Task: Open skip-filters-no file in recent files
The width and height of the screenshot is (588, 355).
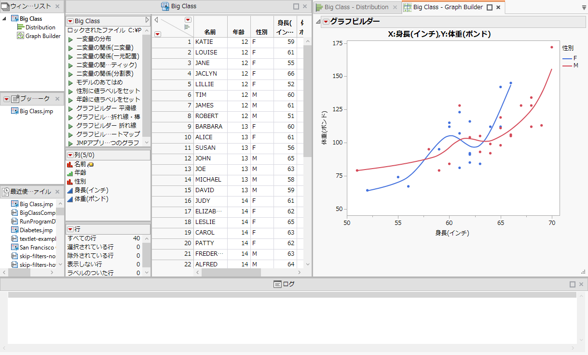Action: click(38, 256)
